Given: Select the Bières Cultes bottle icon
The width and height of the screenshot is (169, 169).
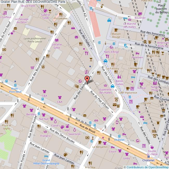Looking at the screenshot, I should [x=119, y=77].
